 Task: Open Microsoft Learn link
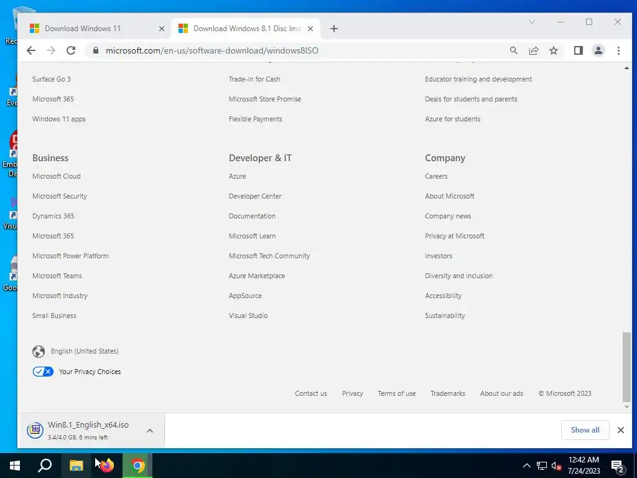[252, 236]
